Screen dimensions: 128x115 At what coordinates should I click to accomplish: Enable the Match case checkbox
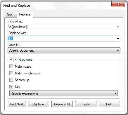(11, 67)
